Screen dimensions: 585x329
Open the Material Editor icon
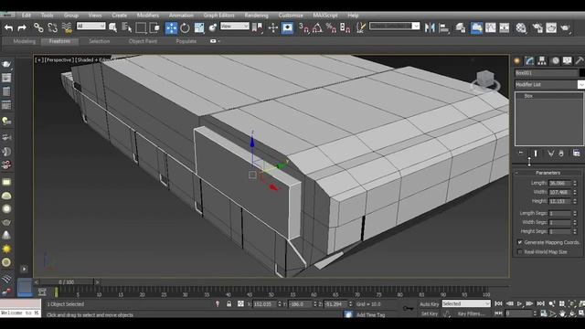click(521, 27)
